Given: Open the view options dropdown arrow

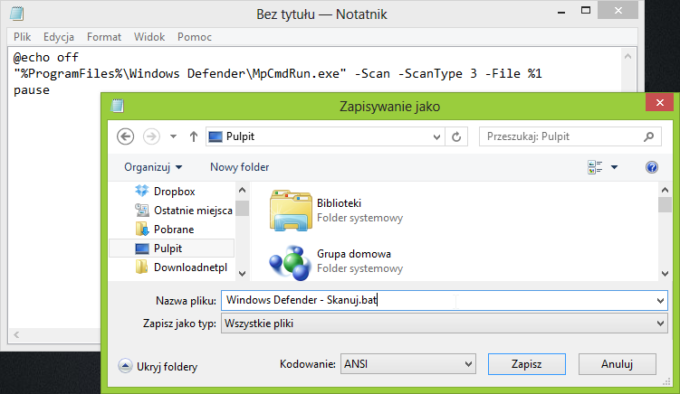Looking at the screenshot, I should click(614, 167).
